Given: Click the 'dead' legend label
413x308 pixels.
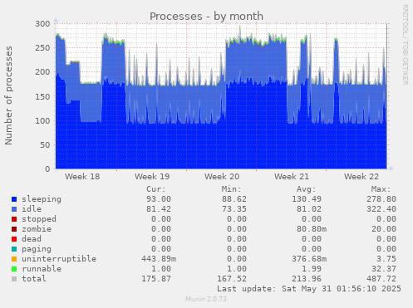Looking at the screenshot, I should 32,239.
